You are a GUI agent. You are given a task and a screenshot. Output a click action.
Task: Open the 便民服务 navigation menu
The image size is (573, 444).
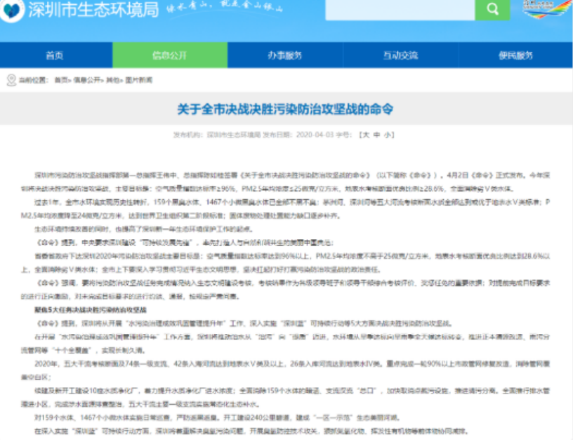tap(515, 55)
